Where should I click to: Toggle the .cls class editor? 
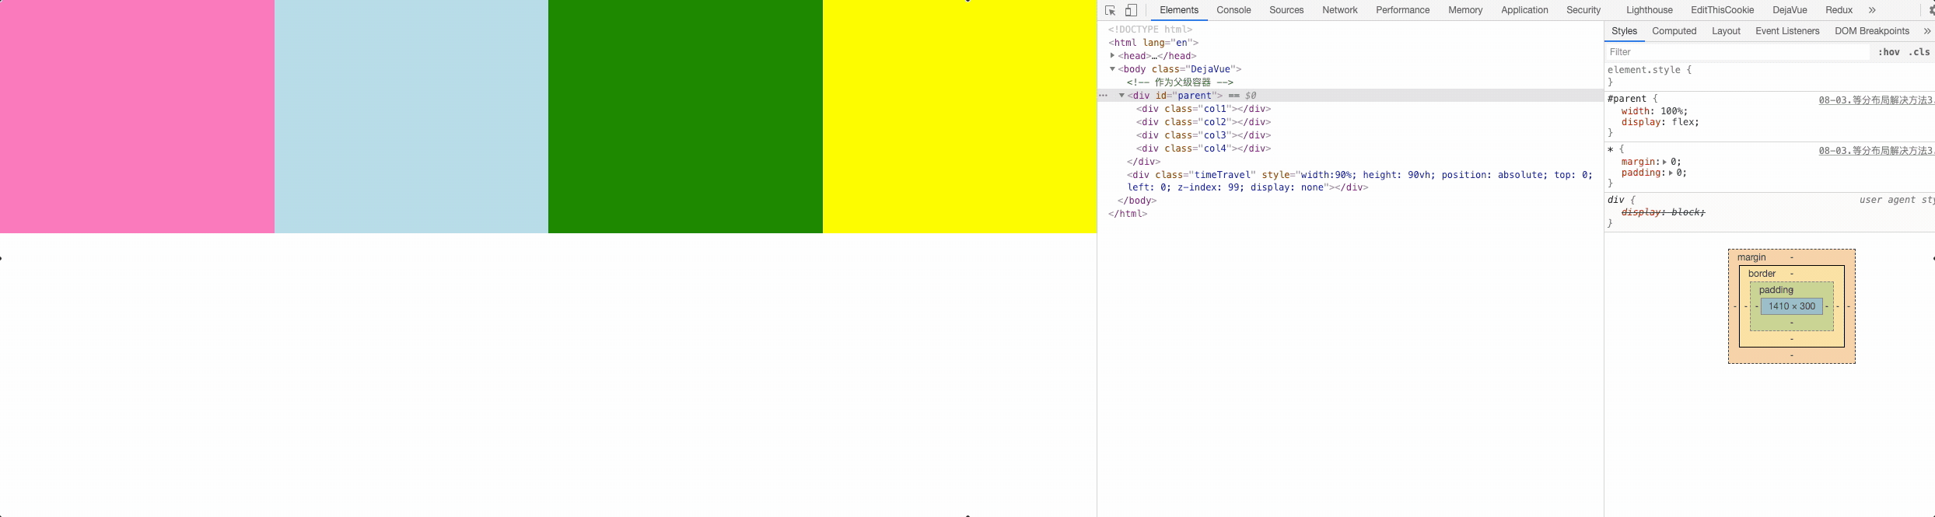pos(1919,52)
